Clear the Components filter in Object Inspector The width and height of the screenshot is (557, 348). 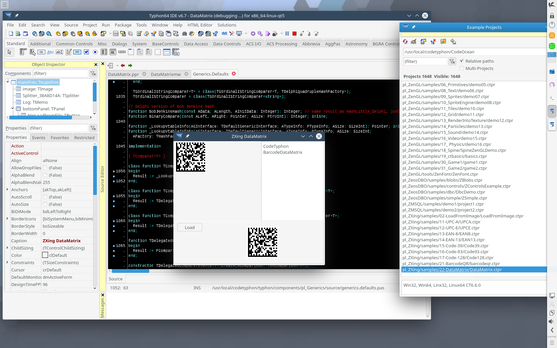[93, 73]
